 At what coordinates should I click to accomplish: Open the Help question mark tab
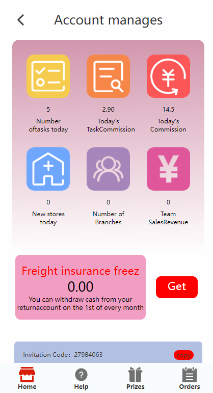tap(81, 379)
